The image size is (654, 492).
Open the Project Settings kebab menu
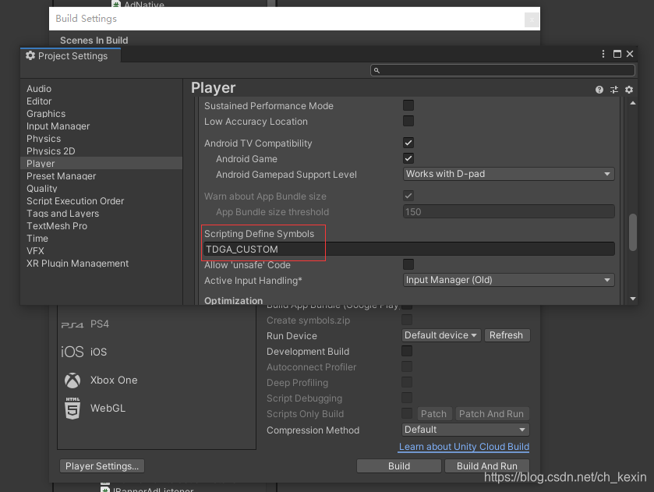[603, 54]
